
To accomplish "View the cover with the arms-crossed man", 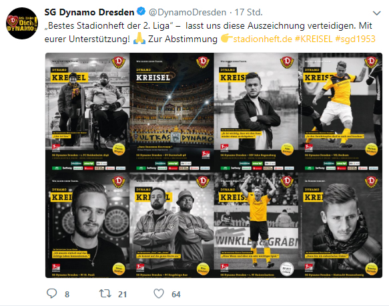I will pyautogui.click(x=256, y=112).
